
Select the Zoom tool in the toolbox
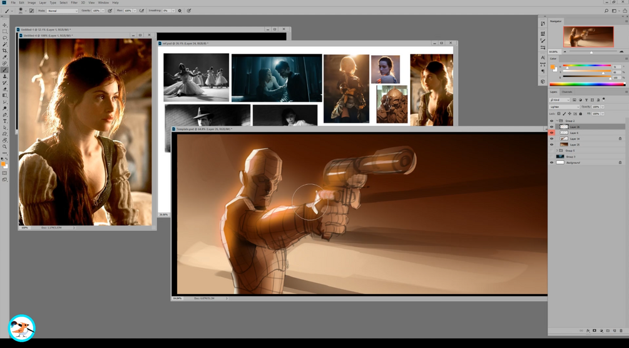pos(5,147)
